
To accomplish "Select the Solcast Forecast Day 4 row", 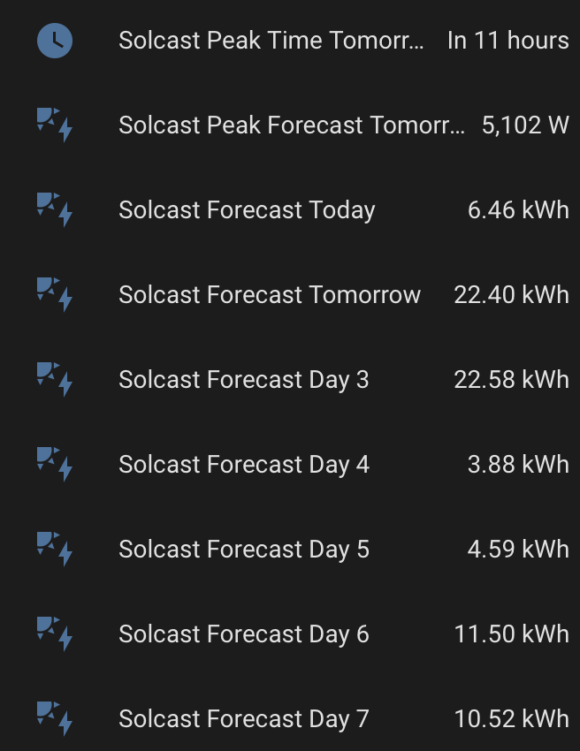I will pyautogui.click(x=290, y=465).
